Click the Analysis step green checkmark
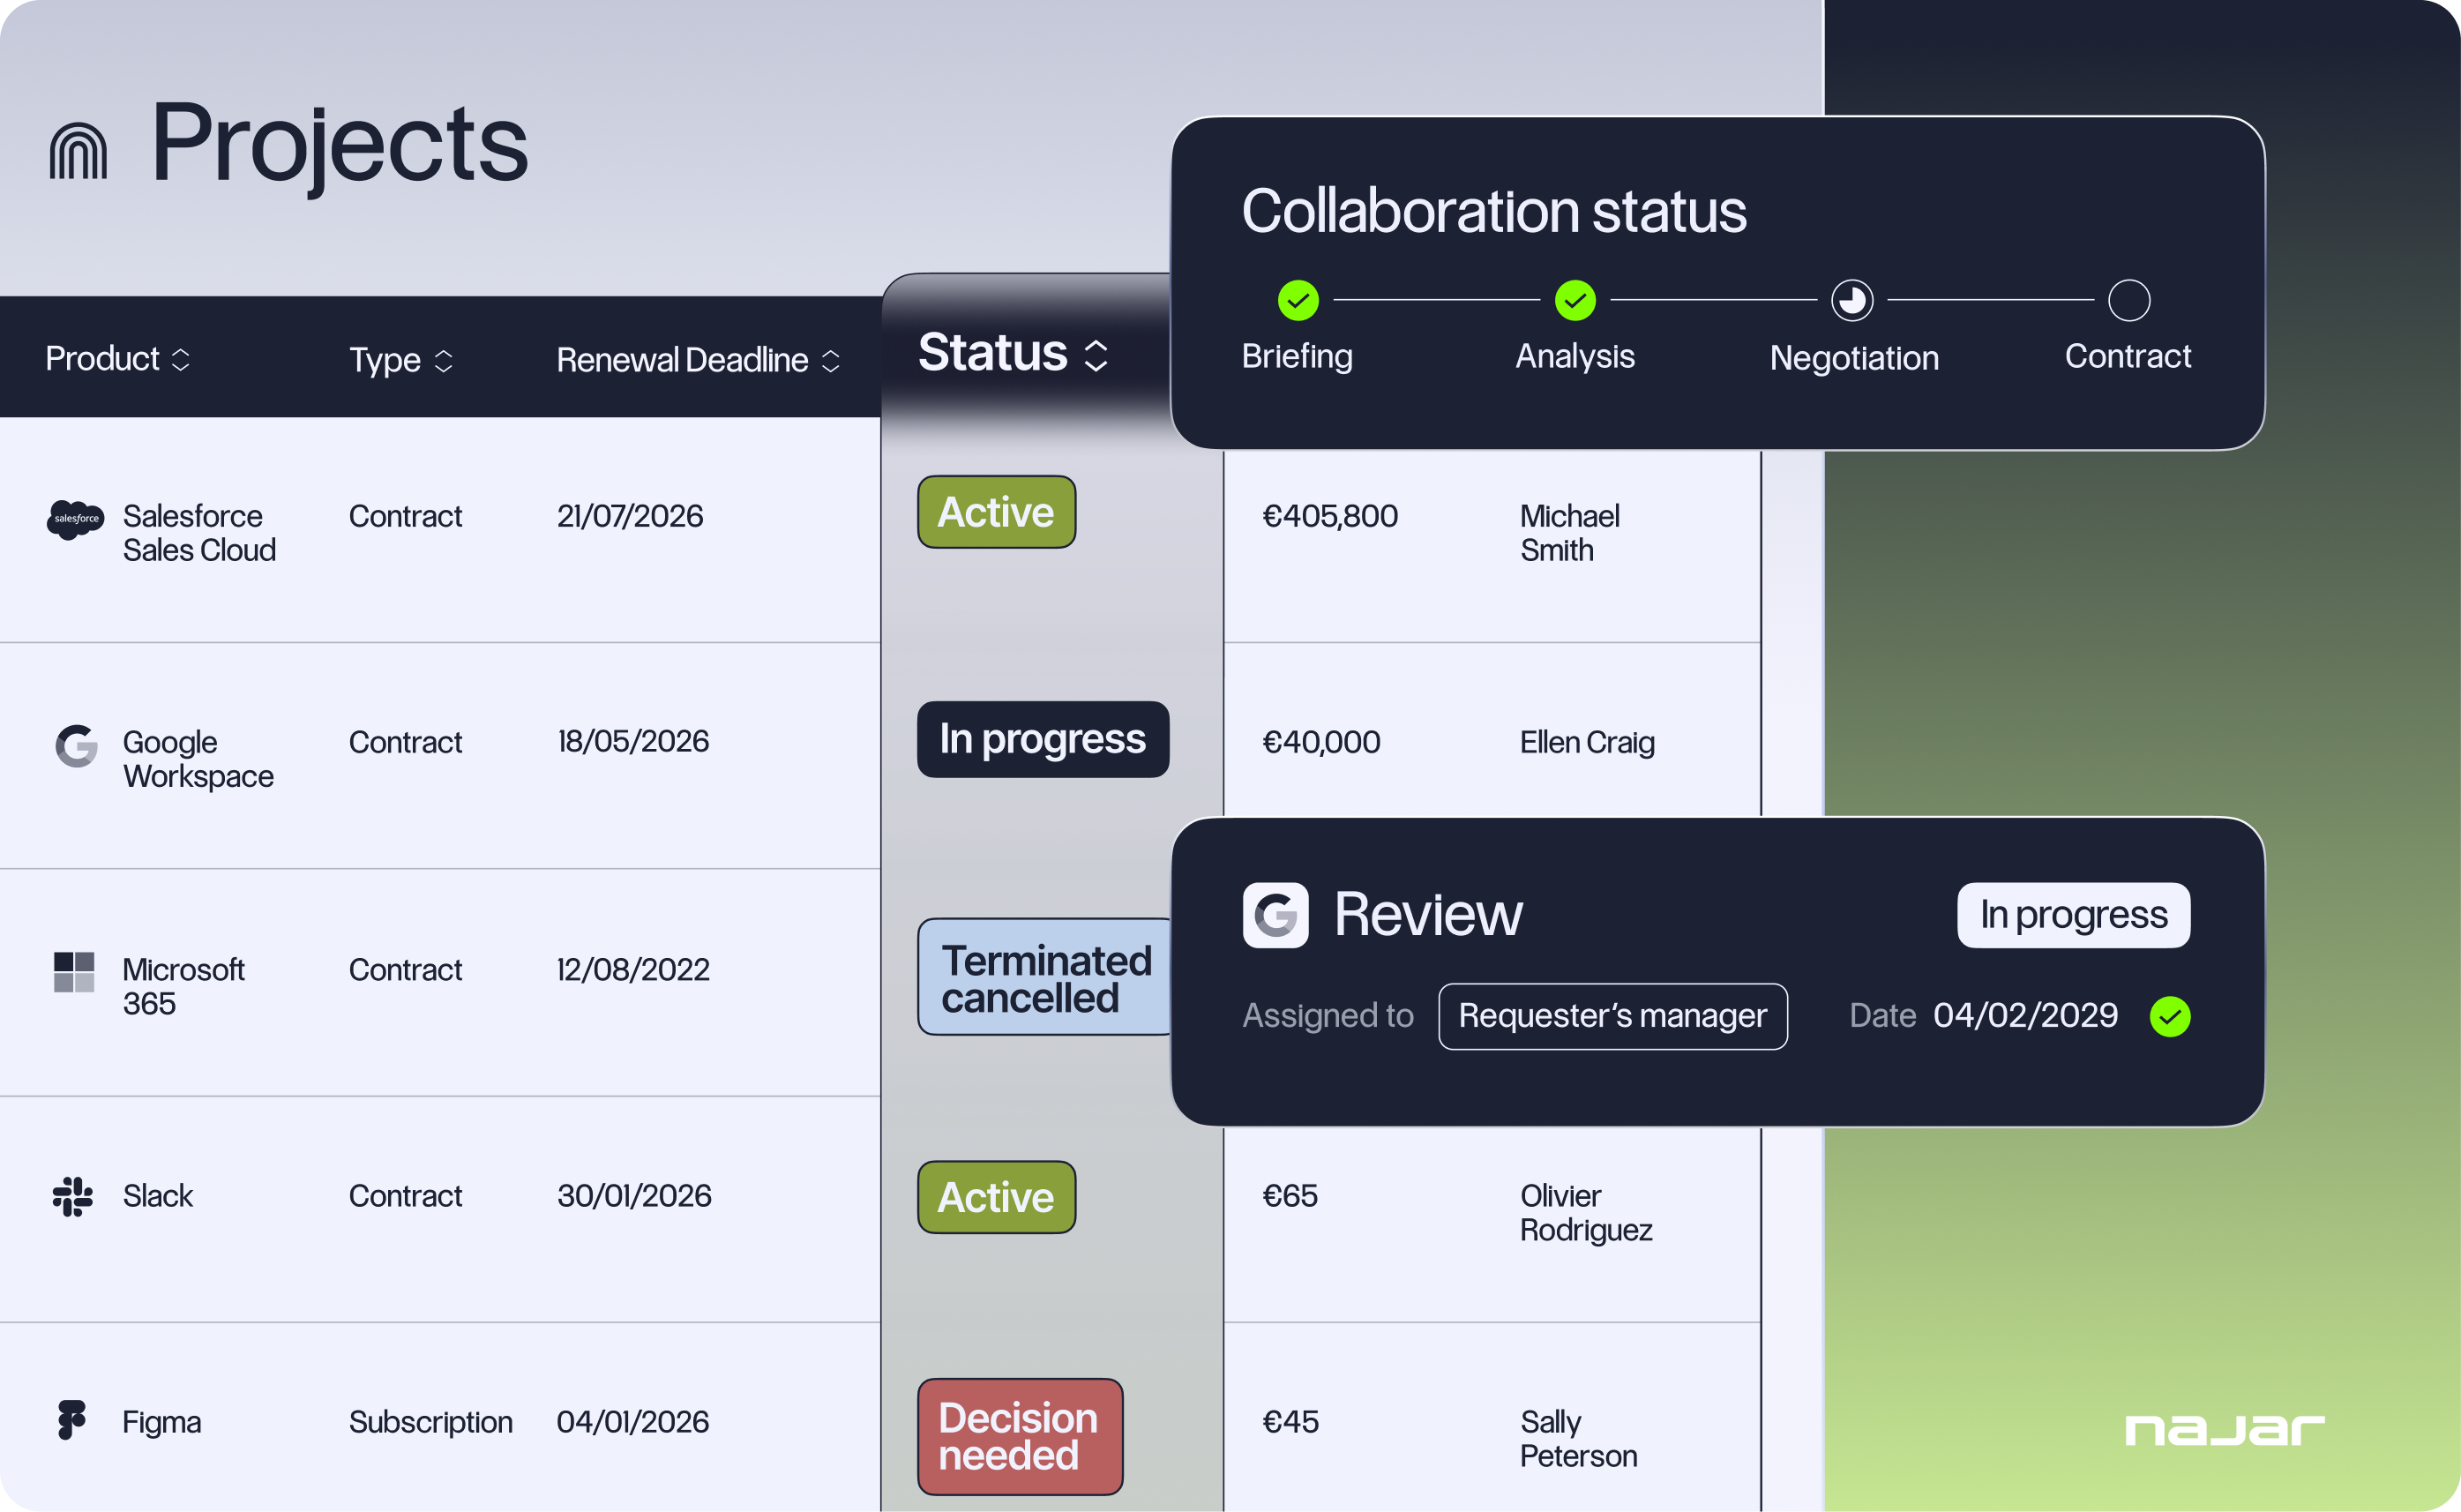2461x1512 pixels. [x=1575, y=300]
